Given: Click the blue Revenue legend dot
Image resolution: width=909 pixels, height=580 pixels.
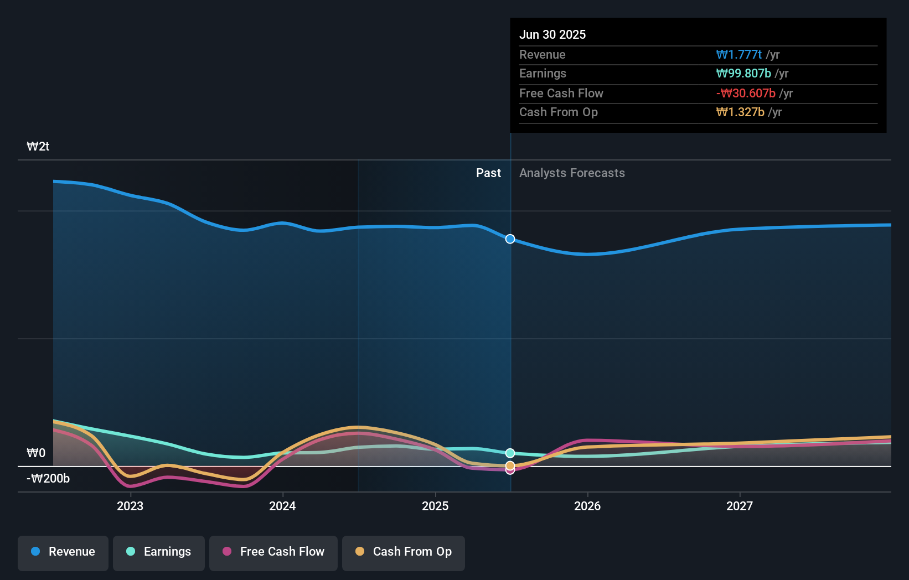Looking at the screenshot, I should [35, 552].
